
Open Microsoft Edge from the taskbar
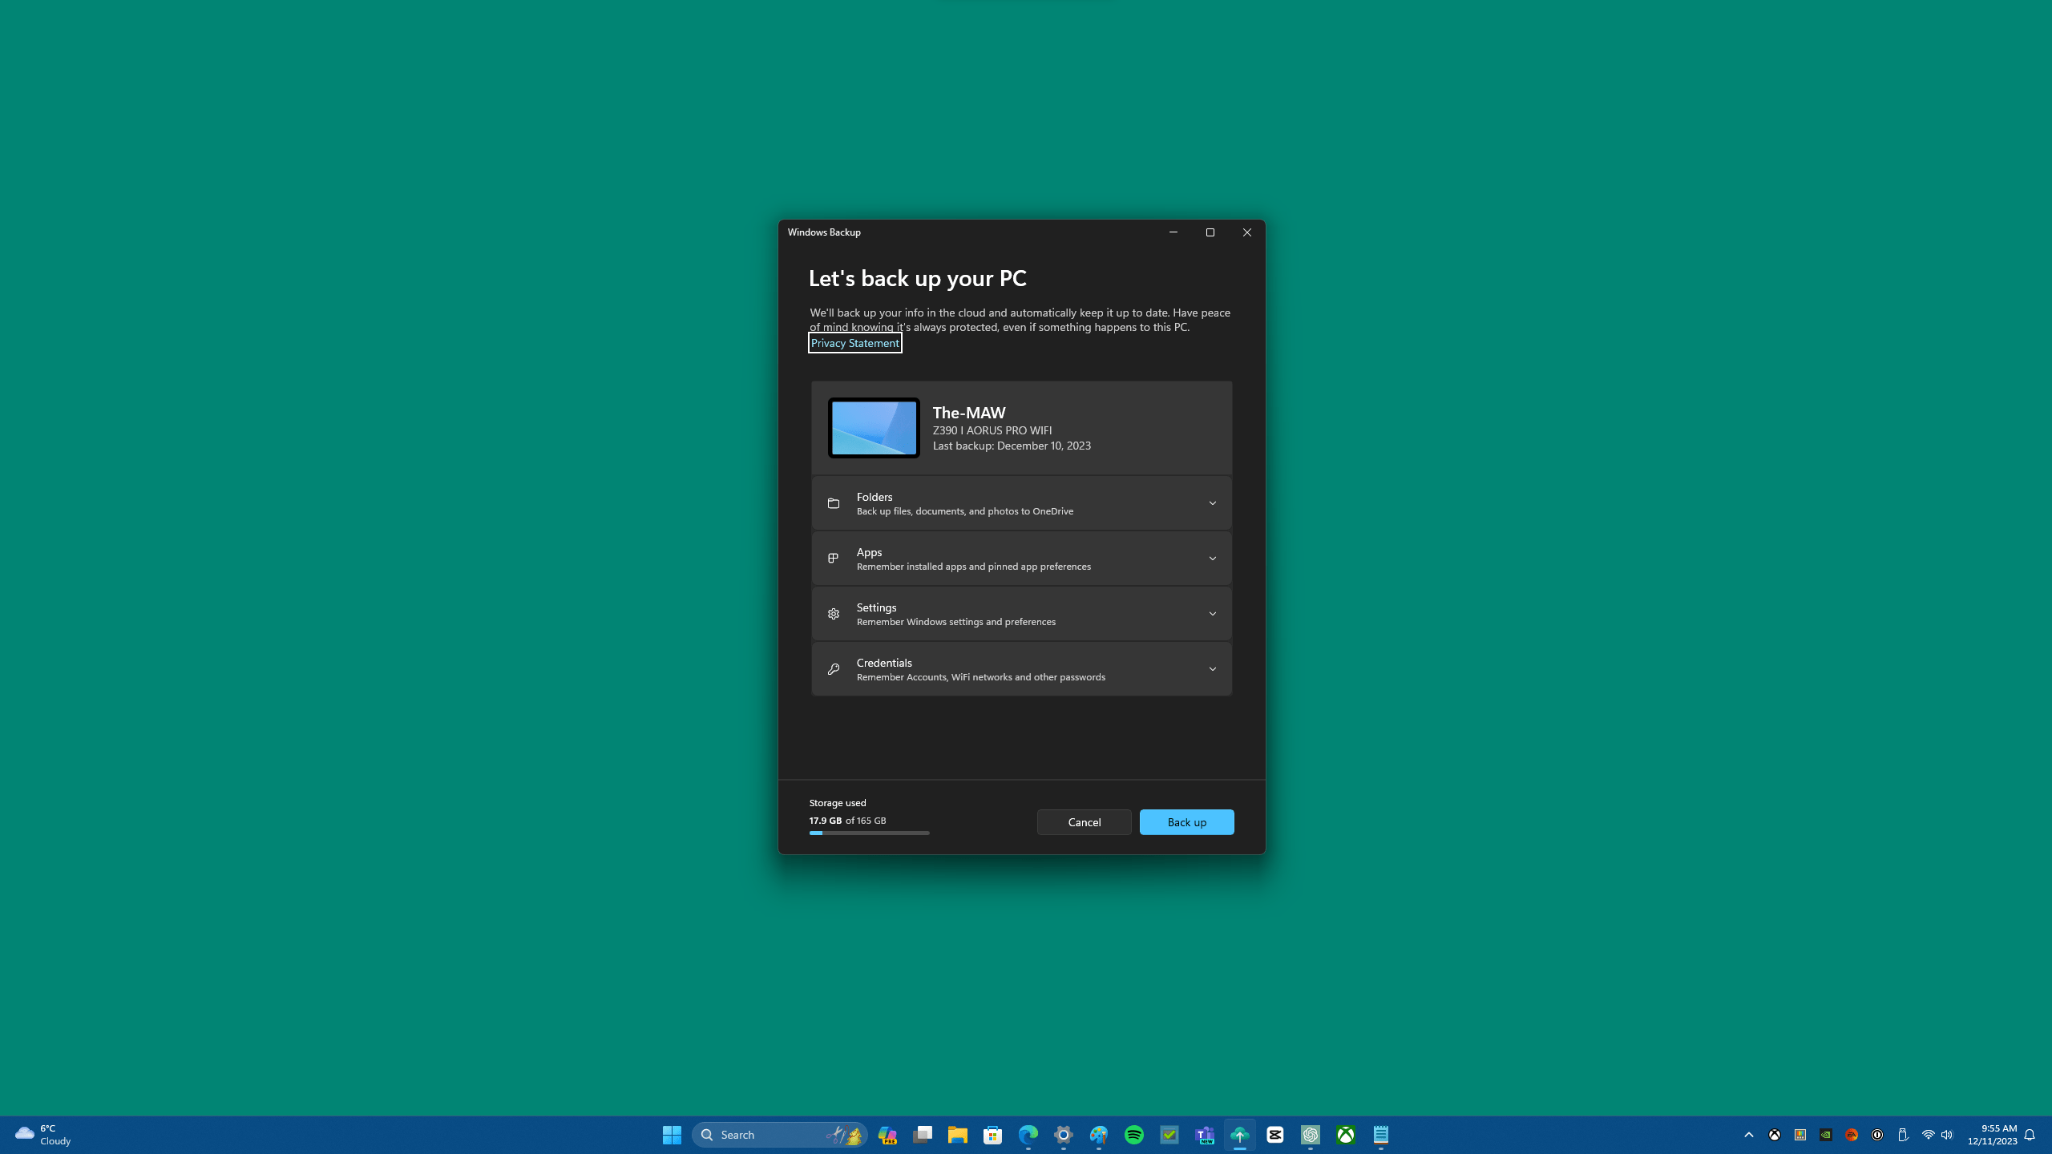pos(1027,1135)
